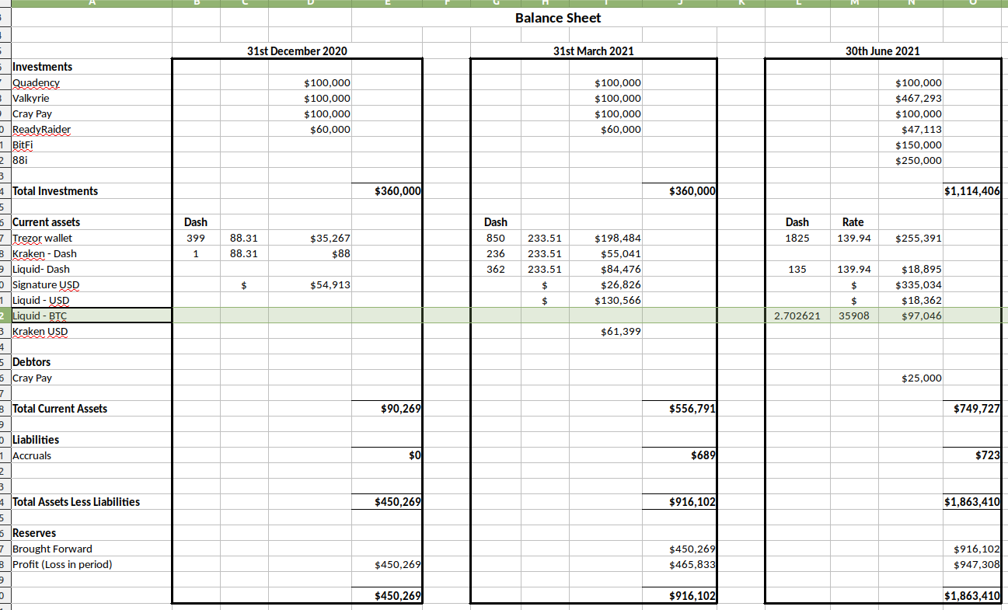This screenshot has height=610, width=1008.
Task: Select the Kraken USD label
Action: click(40, 331)
